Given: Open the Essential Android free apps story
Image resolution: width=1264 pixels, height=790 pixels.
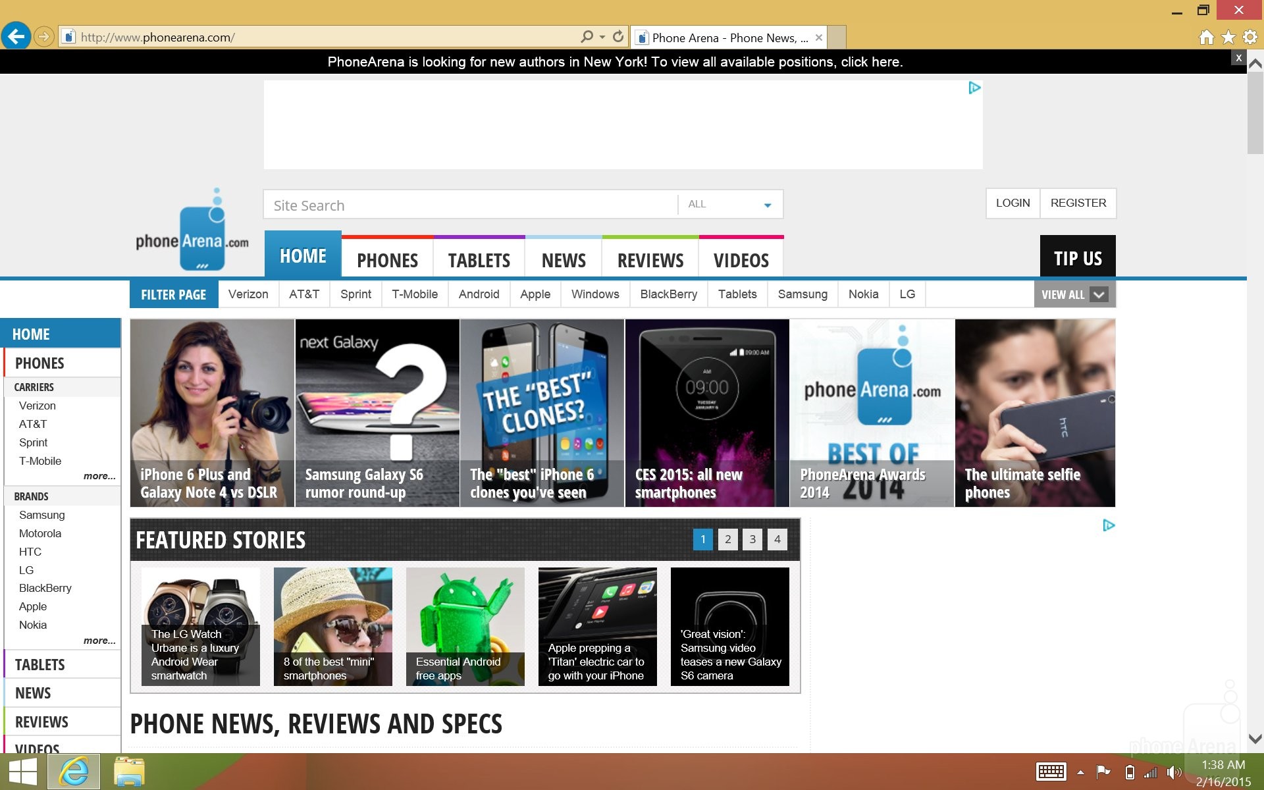Looking at the screenshot, I should (465, 627).
